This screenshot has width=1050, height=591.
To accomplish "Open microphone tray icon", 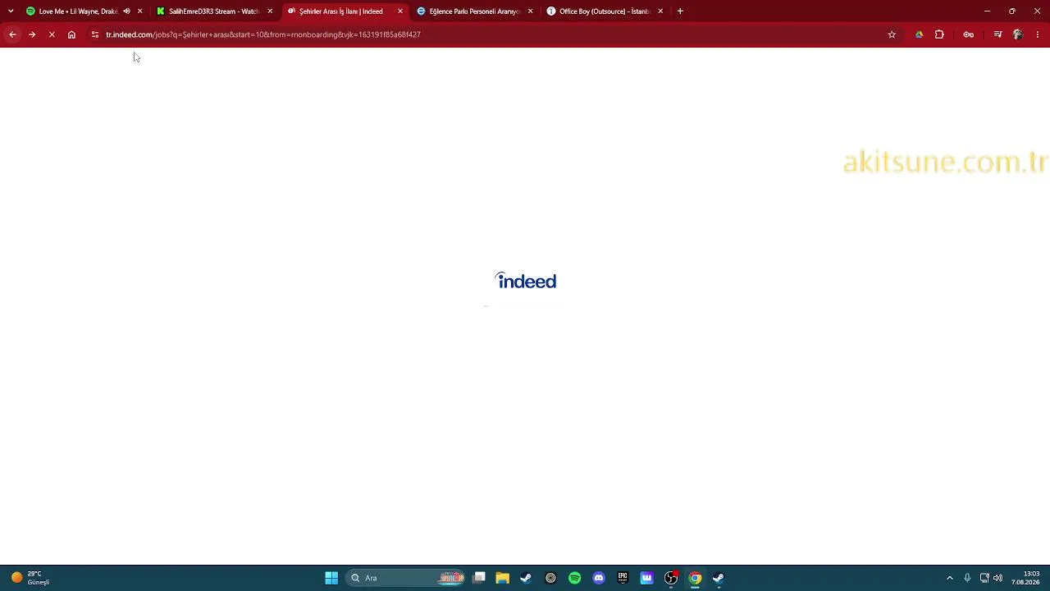I will pos(967,578).
